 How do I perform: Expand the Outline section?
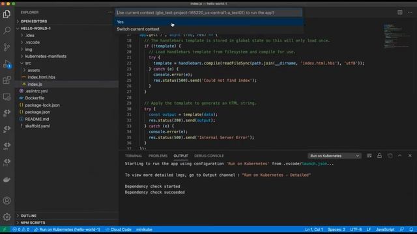click(66, 216)
